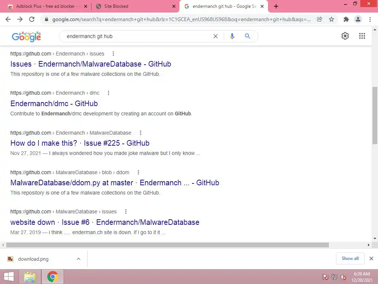Click the github.com › MalwareDatabase › blob › ddom breadcrumb

(x=70, y=172)
